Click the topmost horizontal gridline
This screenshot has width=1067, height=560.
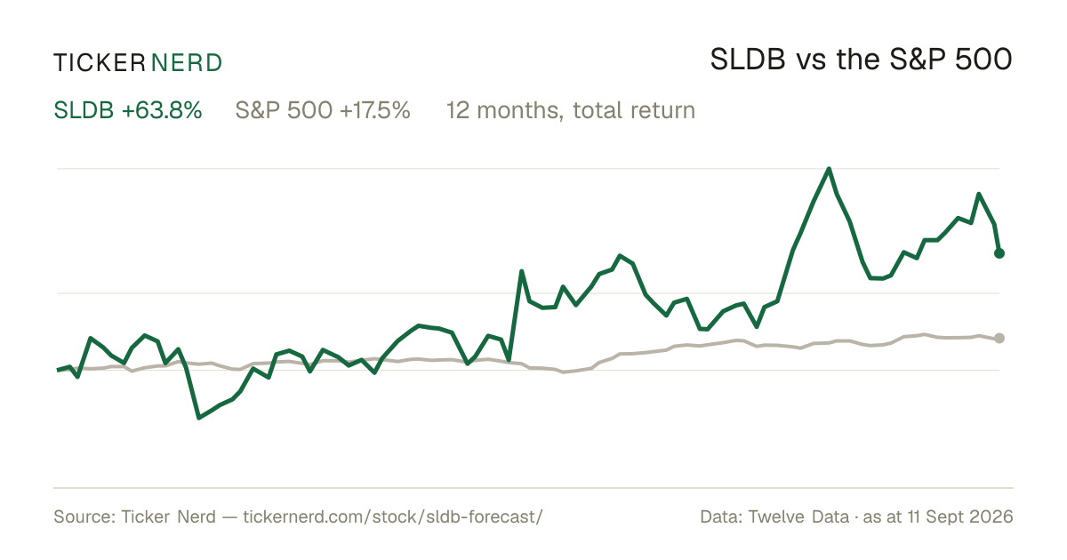(x=528, y=168)
